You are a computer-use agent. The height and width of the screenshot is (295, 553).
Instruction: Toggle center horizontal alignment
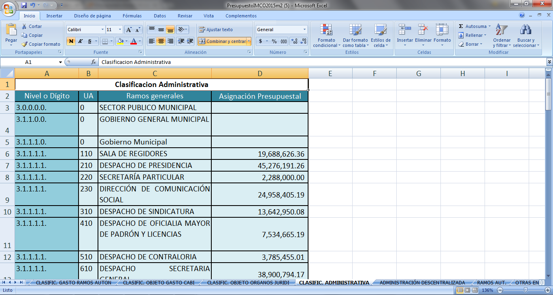(x=161, y=41)
